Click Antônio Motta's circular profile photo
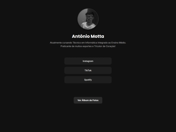The height and width of the screenshot is (132, 176). tap(88, 19)
